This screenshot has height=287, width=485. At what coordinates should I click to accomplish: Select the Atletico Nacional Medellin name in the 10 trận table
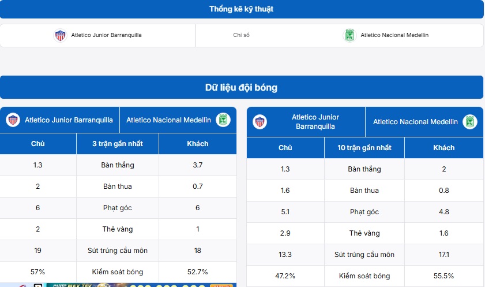(415, 122)
